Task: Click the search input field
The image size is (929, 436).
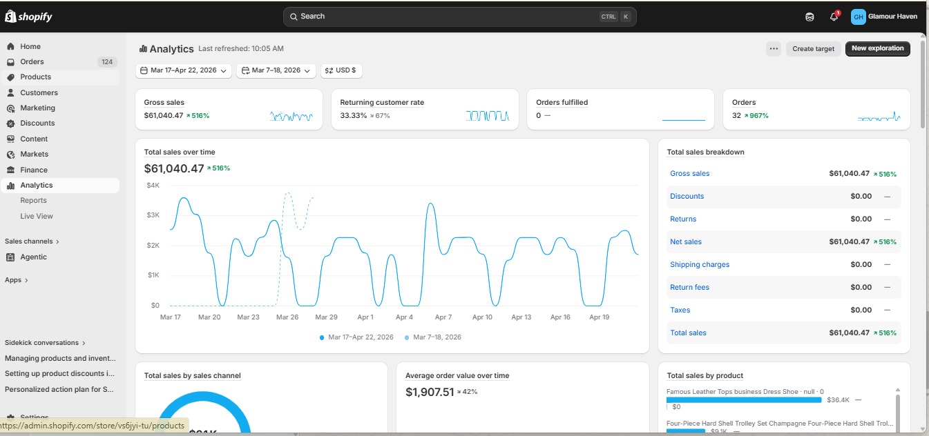Action: pyautogui.click(x=459, y=17)
